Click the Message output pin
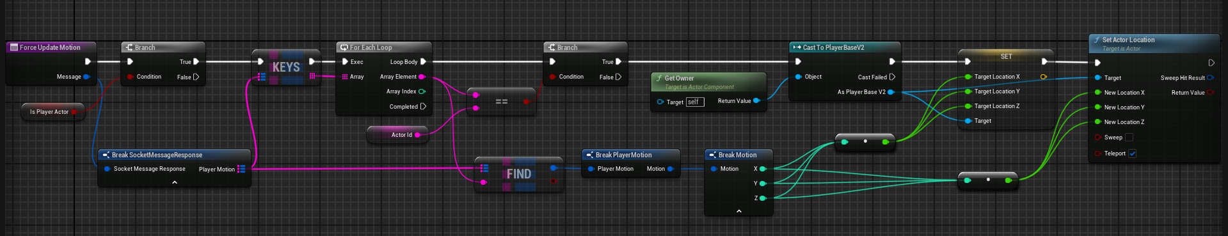Viewport: 1228px width, 236px height. coord(86,77)
